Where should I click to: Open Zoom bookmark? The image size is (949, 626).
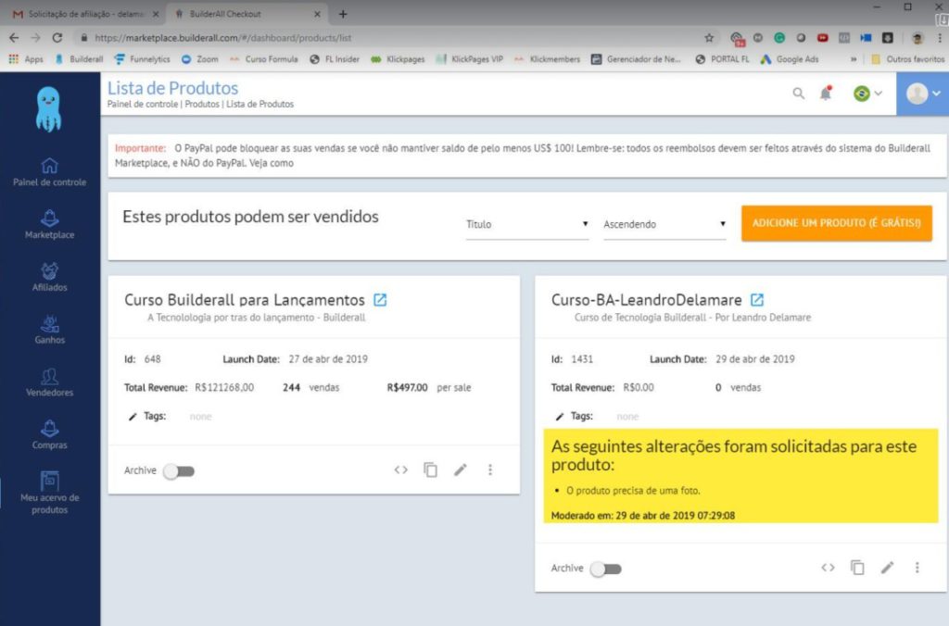tap(200, 59)
